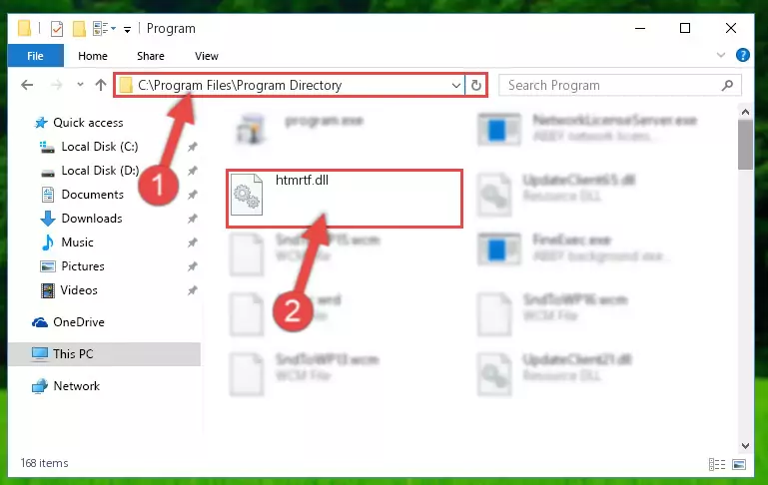Click the pin icon next to Downloads
Image resolution: width=768 pixels, height=485 pixels.
pyautogui.click(x=193, y=219)
